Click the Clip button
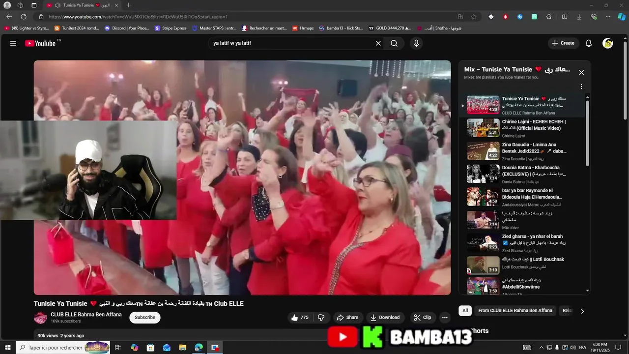Viewport: 629px width, 354px height. (x=423, y=318)
